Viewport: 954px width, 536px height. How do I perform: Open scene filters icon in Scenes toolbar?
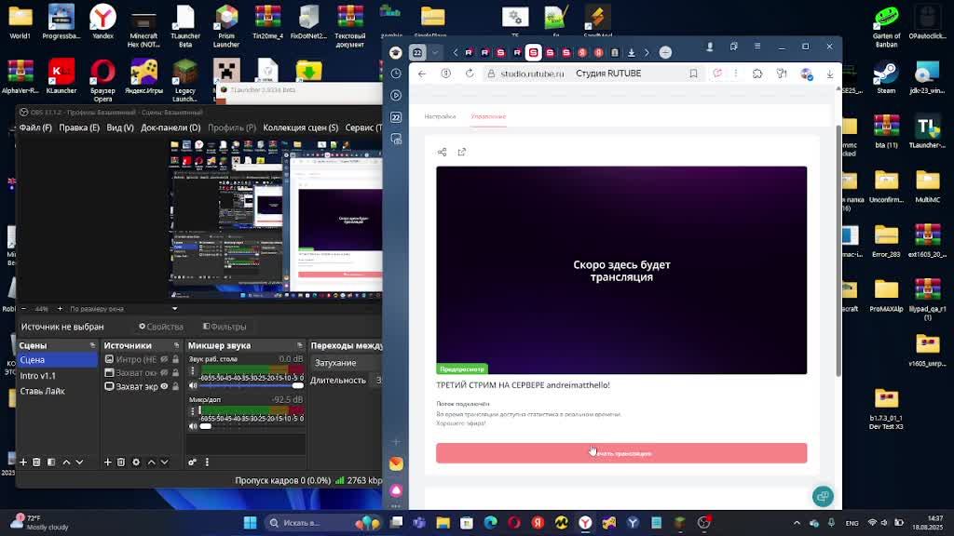click(51, 462)
